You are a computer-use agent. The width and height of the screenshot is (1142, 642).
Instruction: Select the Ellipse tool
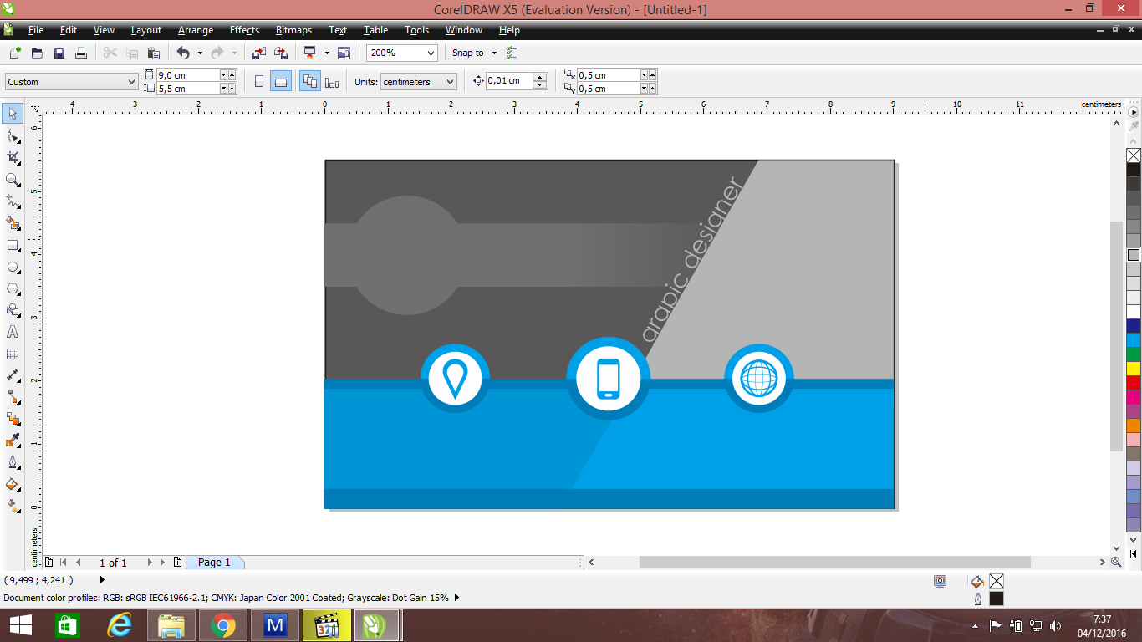click(13, 267)
